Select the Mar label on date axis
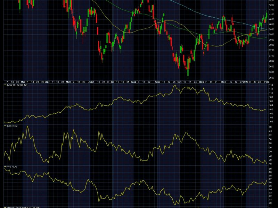278x208 pixels. (23, 82)
